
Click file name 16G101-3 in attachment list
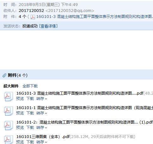point(80,93)
